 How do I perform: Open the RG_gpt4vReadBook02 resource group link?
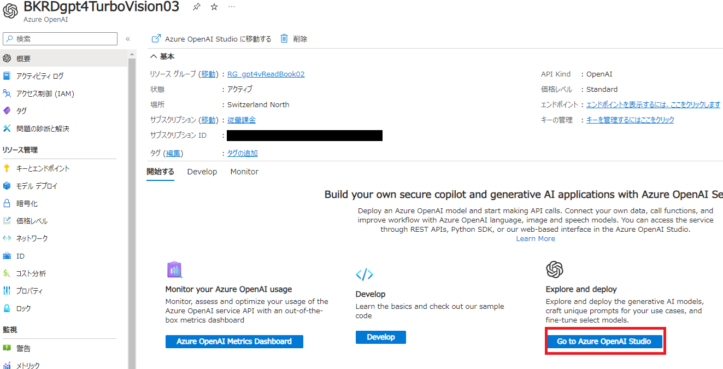point(266,74)
